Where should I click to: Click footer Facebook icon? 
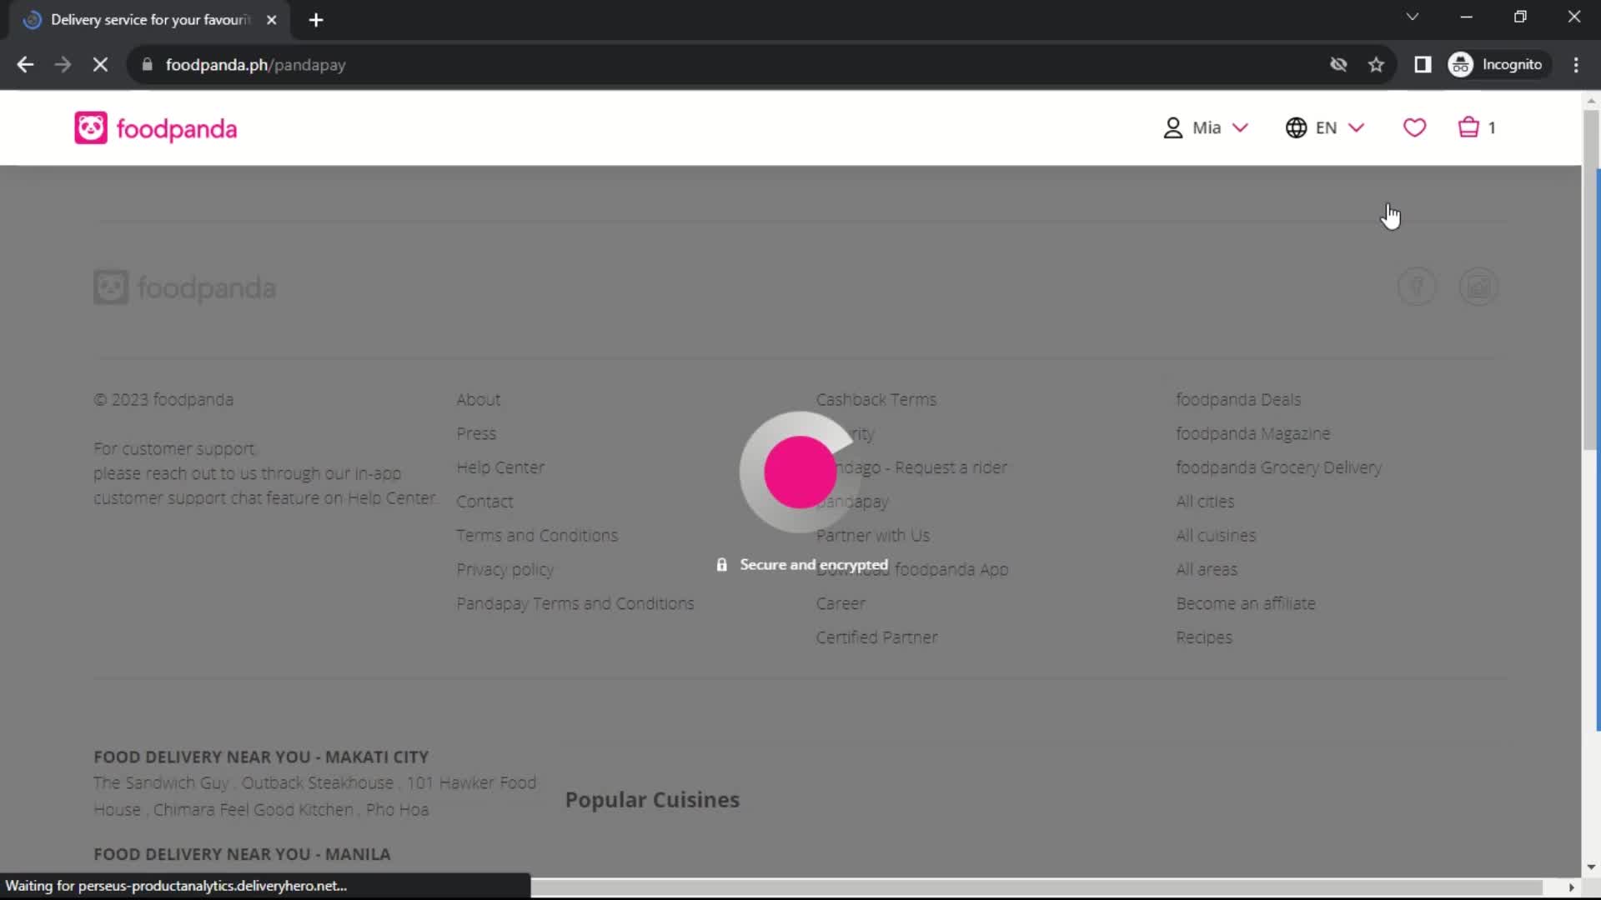pyautogui.click(x=1417, y=287)
